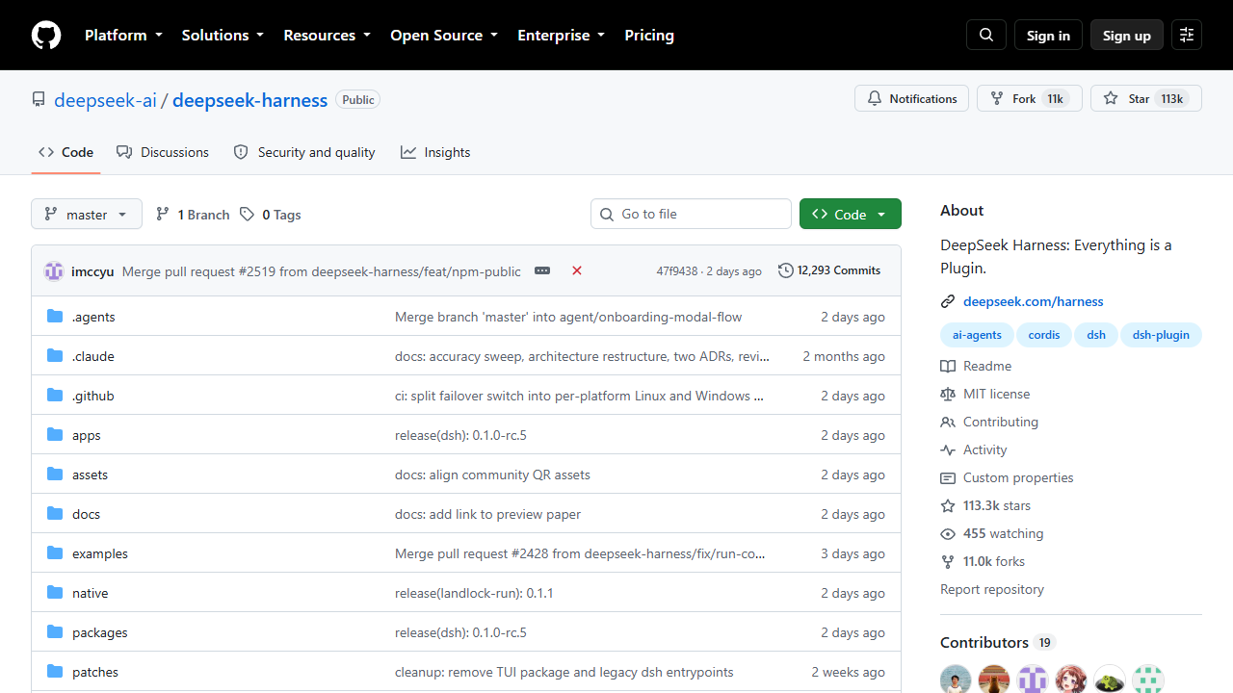Click the apps folder icon

click(x=55, y=435)
